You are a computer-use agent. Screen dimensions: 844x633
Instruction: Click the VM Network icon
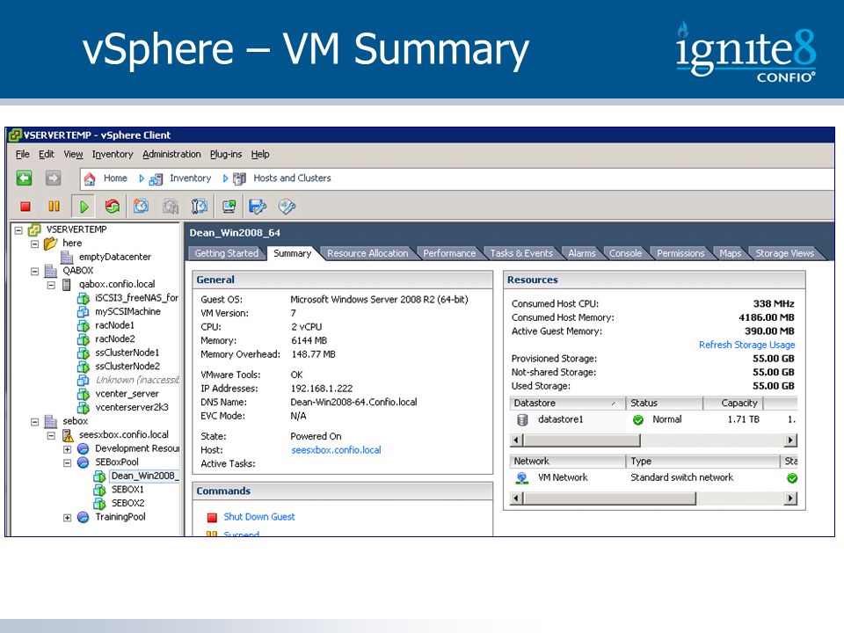[x=521, y=478]
